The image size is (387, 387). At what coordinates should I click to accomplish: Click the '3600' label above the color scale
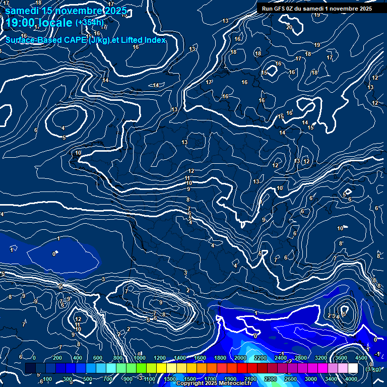click(341, 358)
